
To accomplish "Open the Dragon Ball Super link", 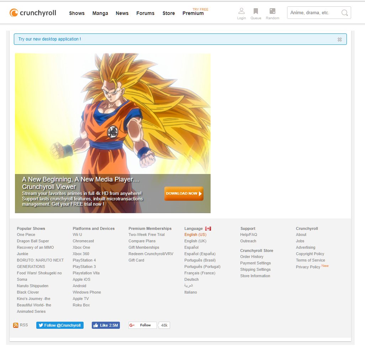I will click(33, 241).
